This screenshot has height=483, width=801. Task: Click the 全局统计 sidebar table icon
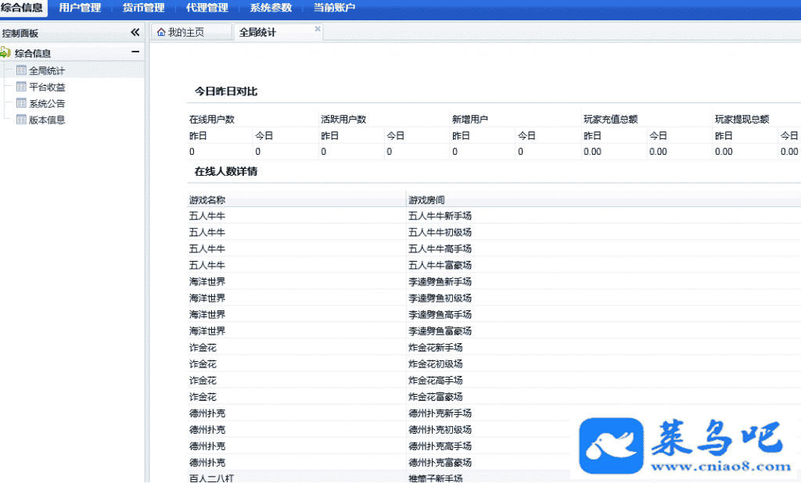(x=21, y=70)
